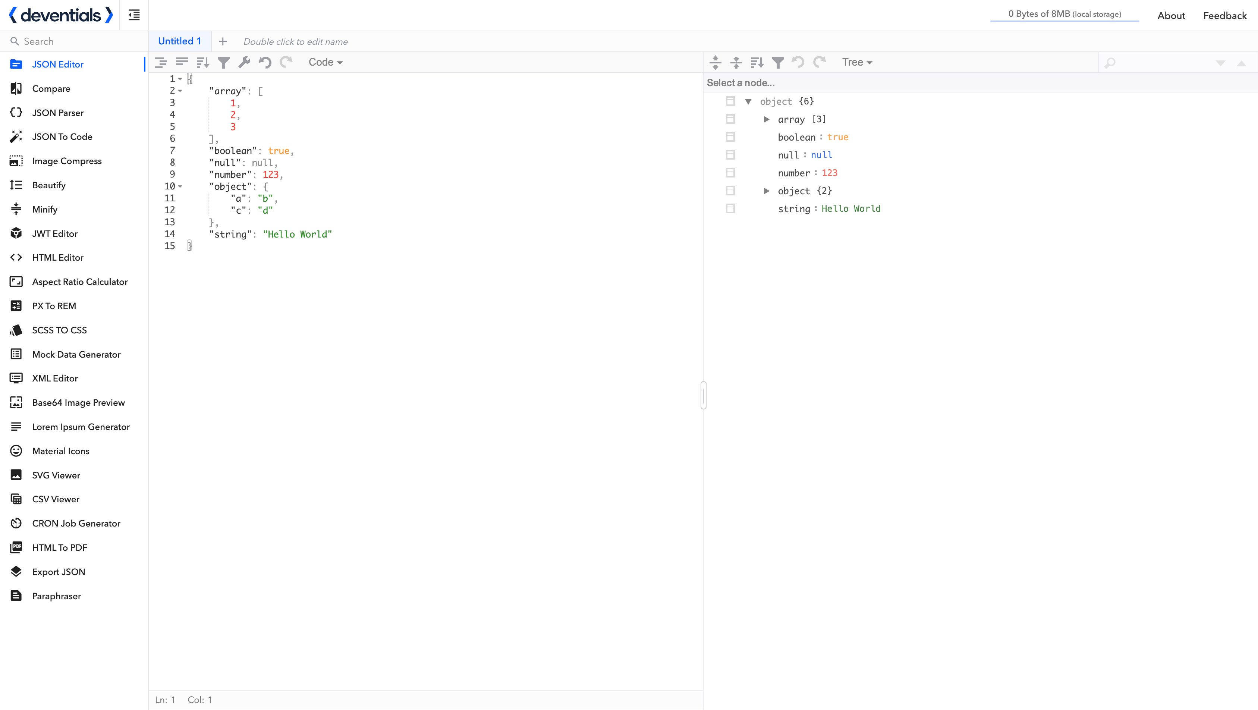
Task: Go to deventials home logo
Action: point(61,15)
